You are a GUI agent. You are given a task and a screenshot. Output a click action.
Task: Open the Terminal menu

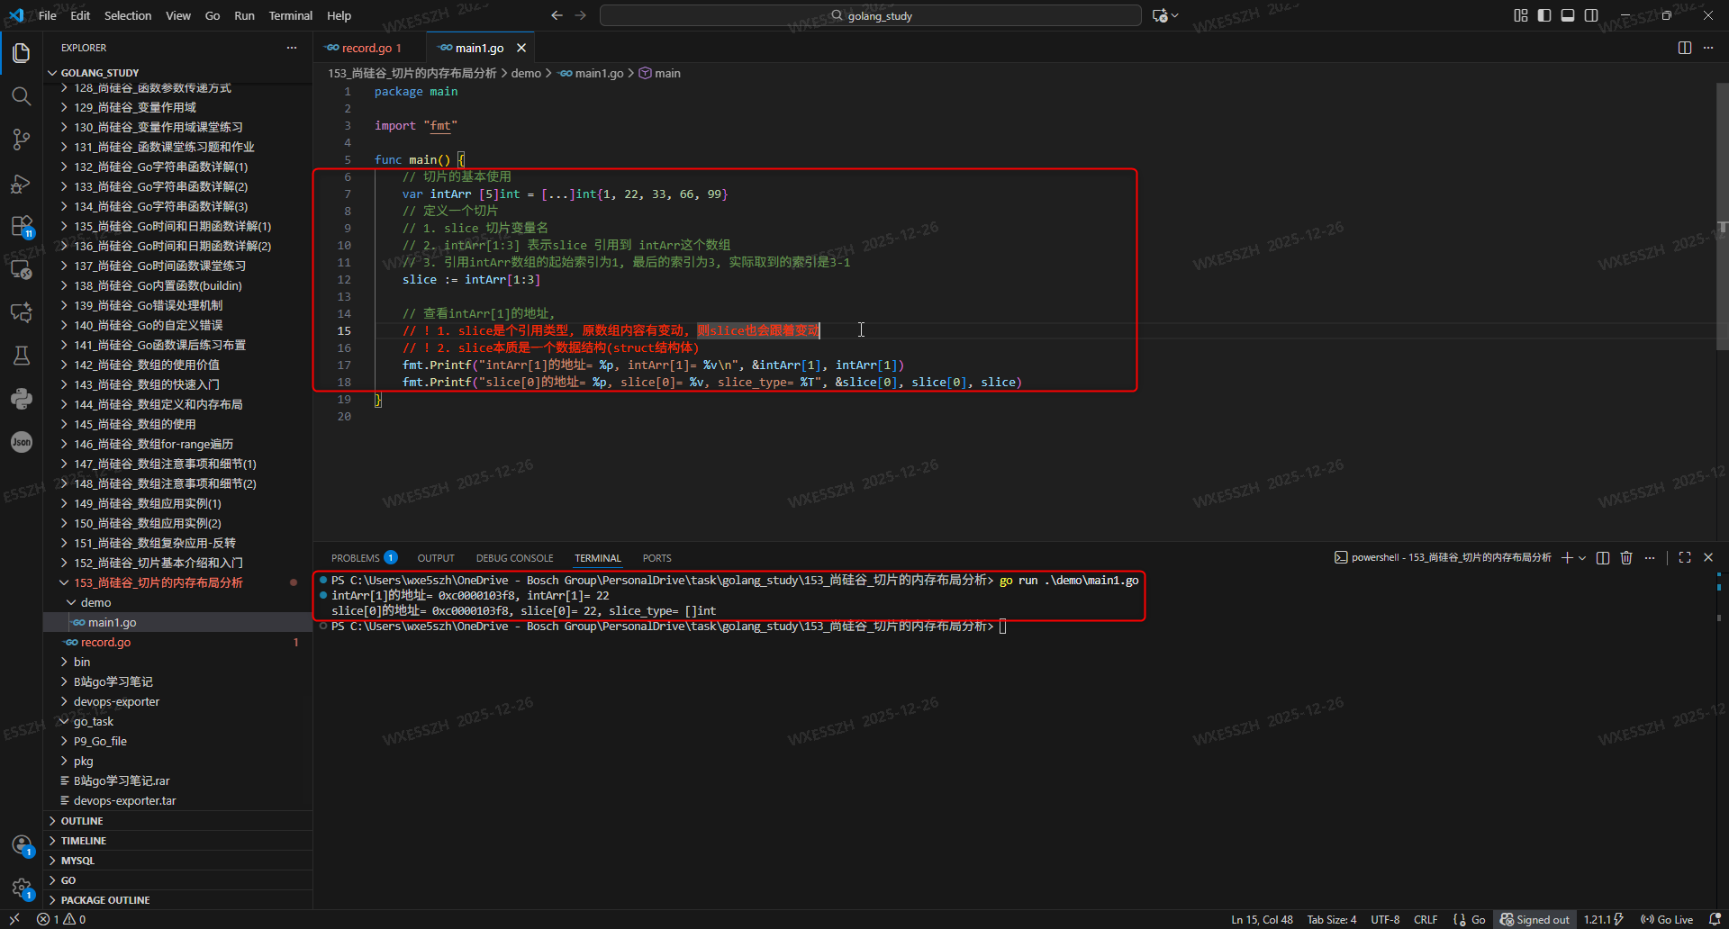[x=290, y=15]
